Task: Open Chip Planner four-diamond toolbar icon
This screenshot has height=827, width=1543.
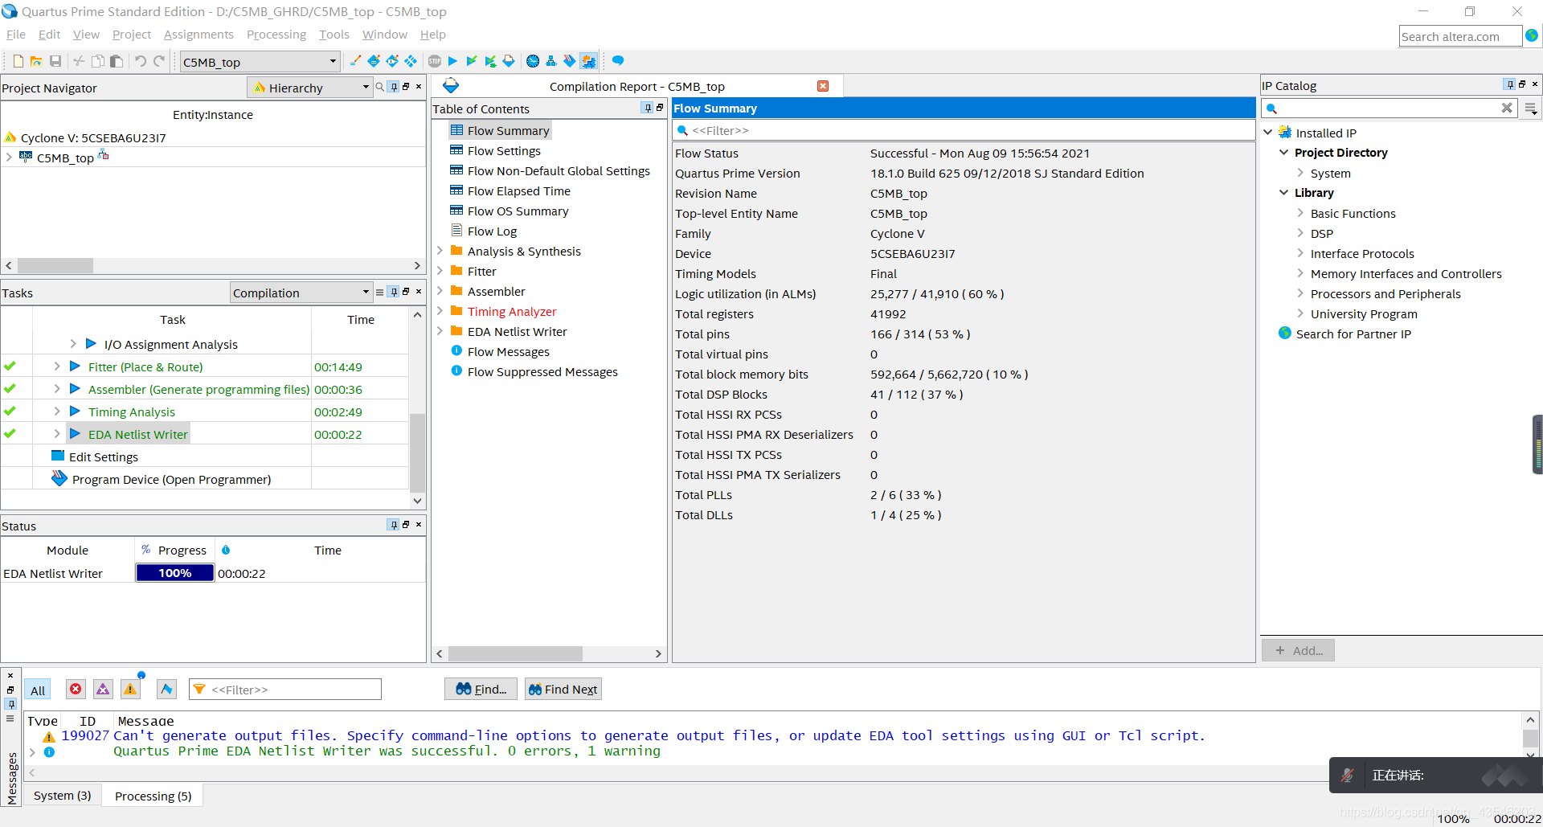Action: tap(411, 61)
